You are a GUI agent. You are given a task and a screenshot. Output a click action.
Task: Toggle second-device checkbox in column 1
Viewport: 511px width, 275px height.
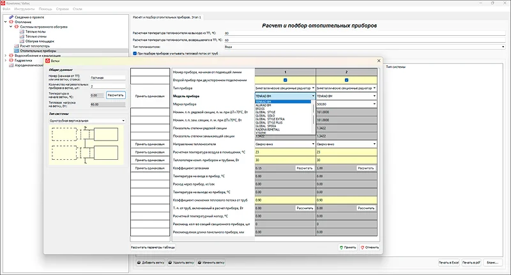285,80
